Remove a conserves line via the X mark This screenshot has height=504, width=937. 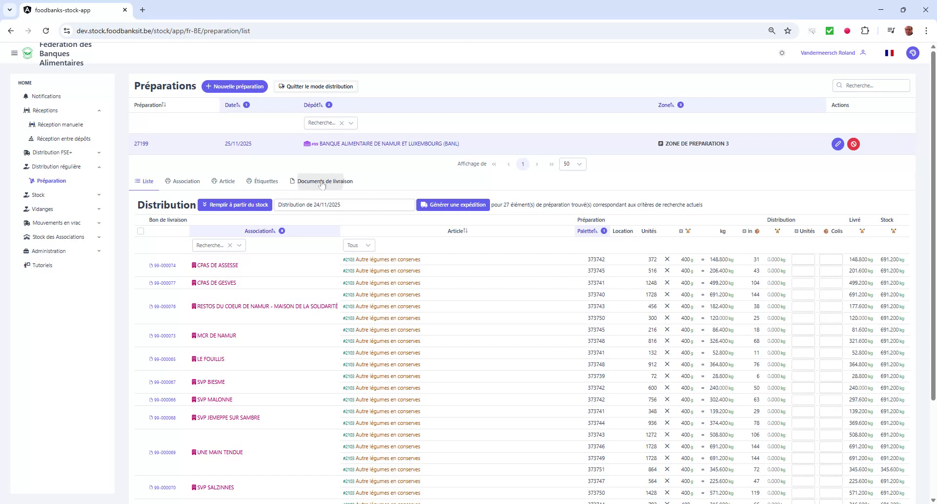(x=667, y=259)
